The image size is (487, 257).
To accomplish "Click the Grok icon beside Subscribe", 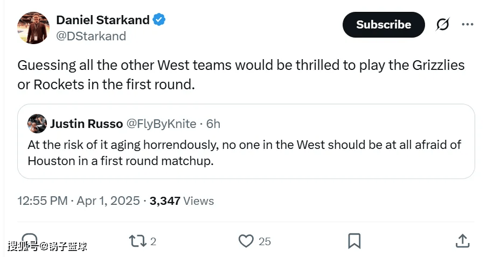I will (442, 25).
